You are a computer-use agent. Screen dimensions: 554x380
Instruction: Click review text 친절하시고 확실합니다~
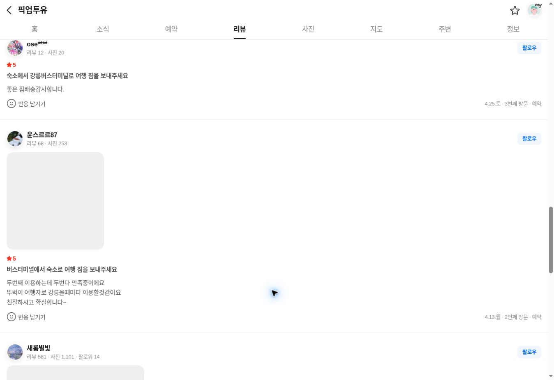pyautogui.click(x=36, y=302)
